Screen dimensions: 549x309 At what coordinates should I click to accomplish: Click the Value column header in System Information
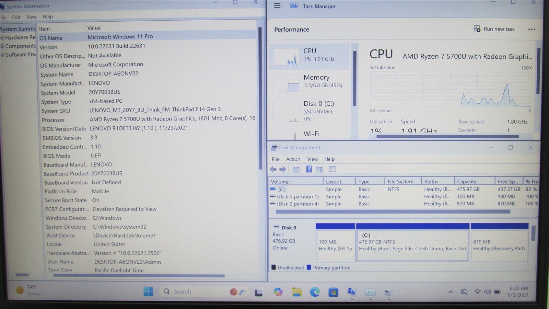click(171, 28)
